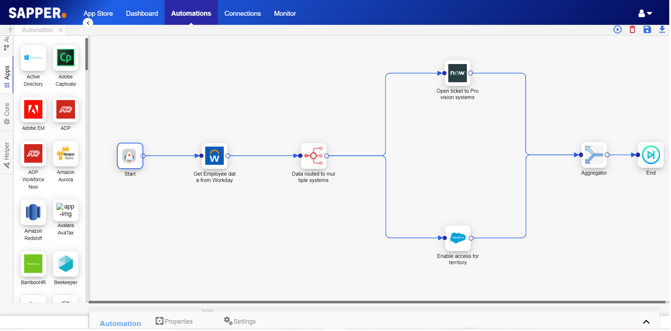The height and width of the screenshot is (331, 671).
Task: Save the automation with floppy icon
Action: [647, 29]
